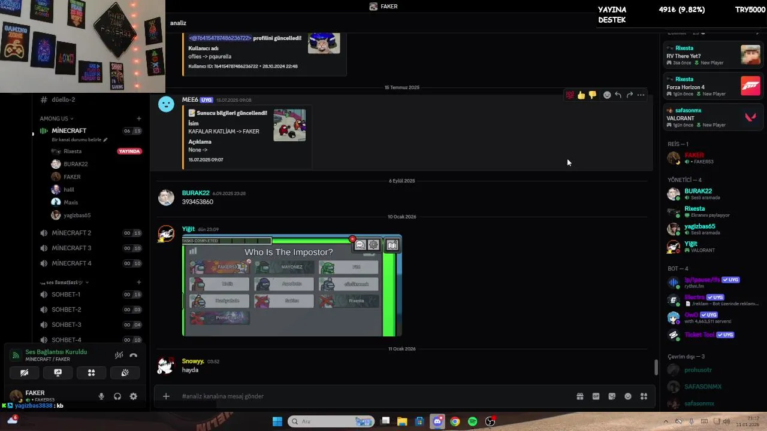Screen dimensions: 767x431
Task: Create channel in ses kanalları category
Action: click(x=139, y=282)
